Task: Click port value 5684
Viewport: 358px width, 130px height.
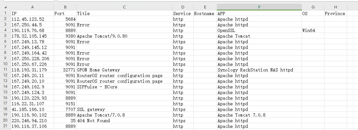Action: [x=65, y=19]
